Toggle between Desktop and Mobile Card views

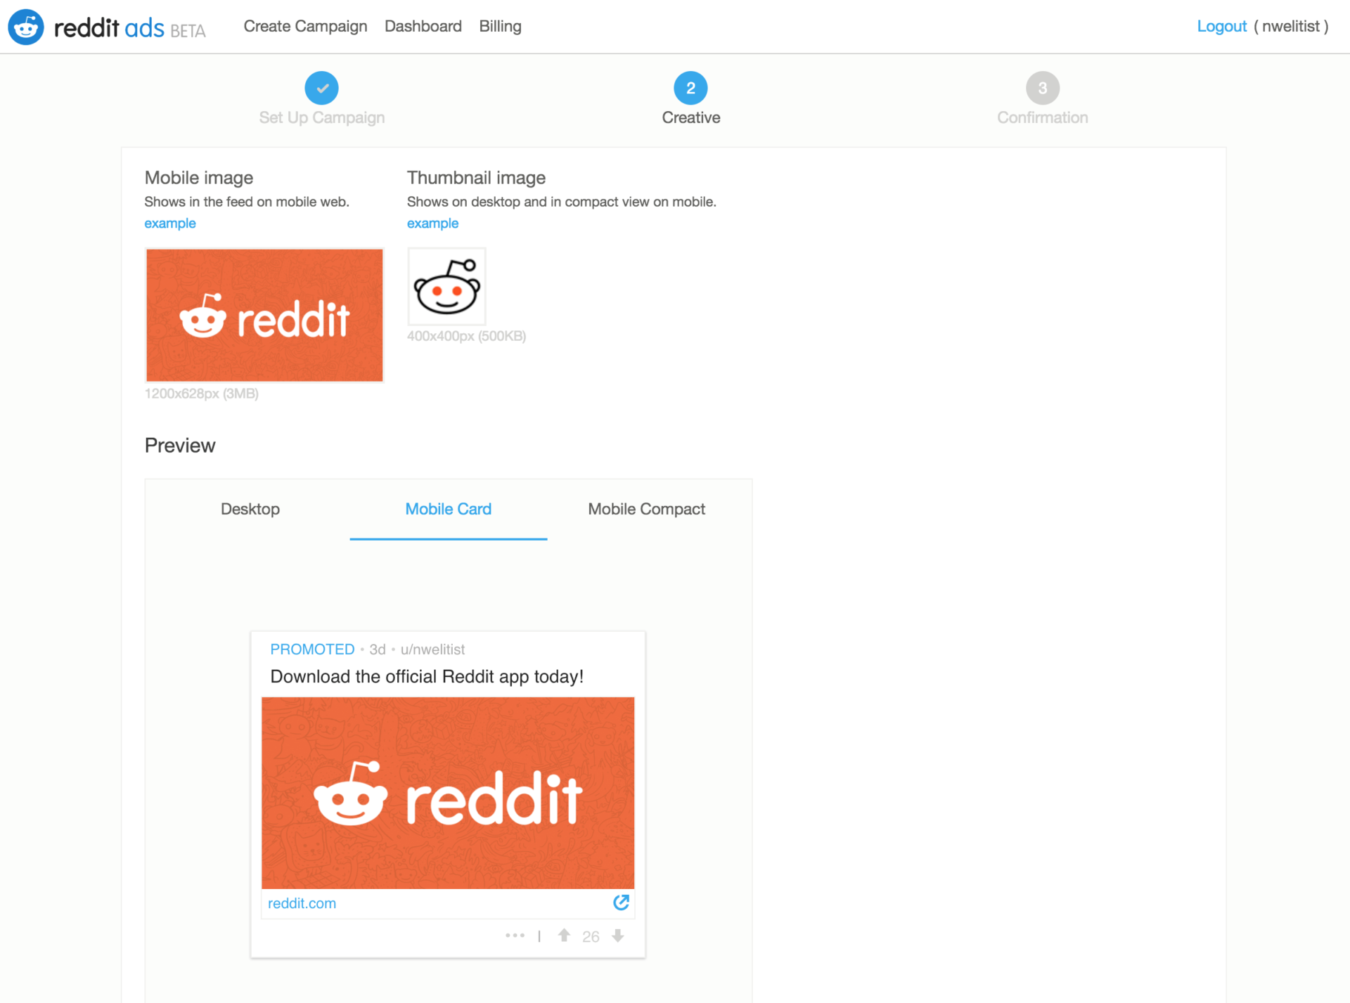click(250, 509)
